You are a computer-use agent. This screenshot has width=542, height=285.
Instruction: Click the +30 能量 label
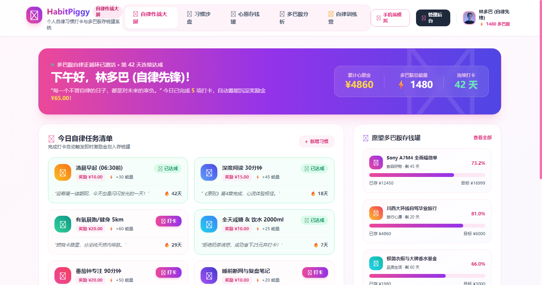click(x=121, y=177)
